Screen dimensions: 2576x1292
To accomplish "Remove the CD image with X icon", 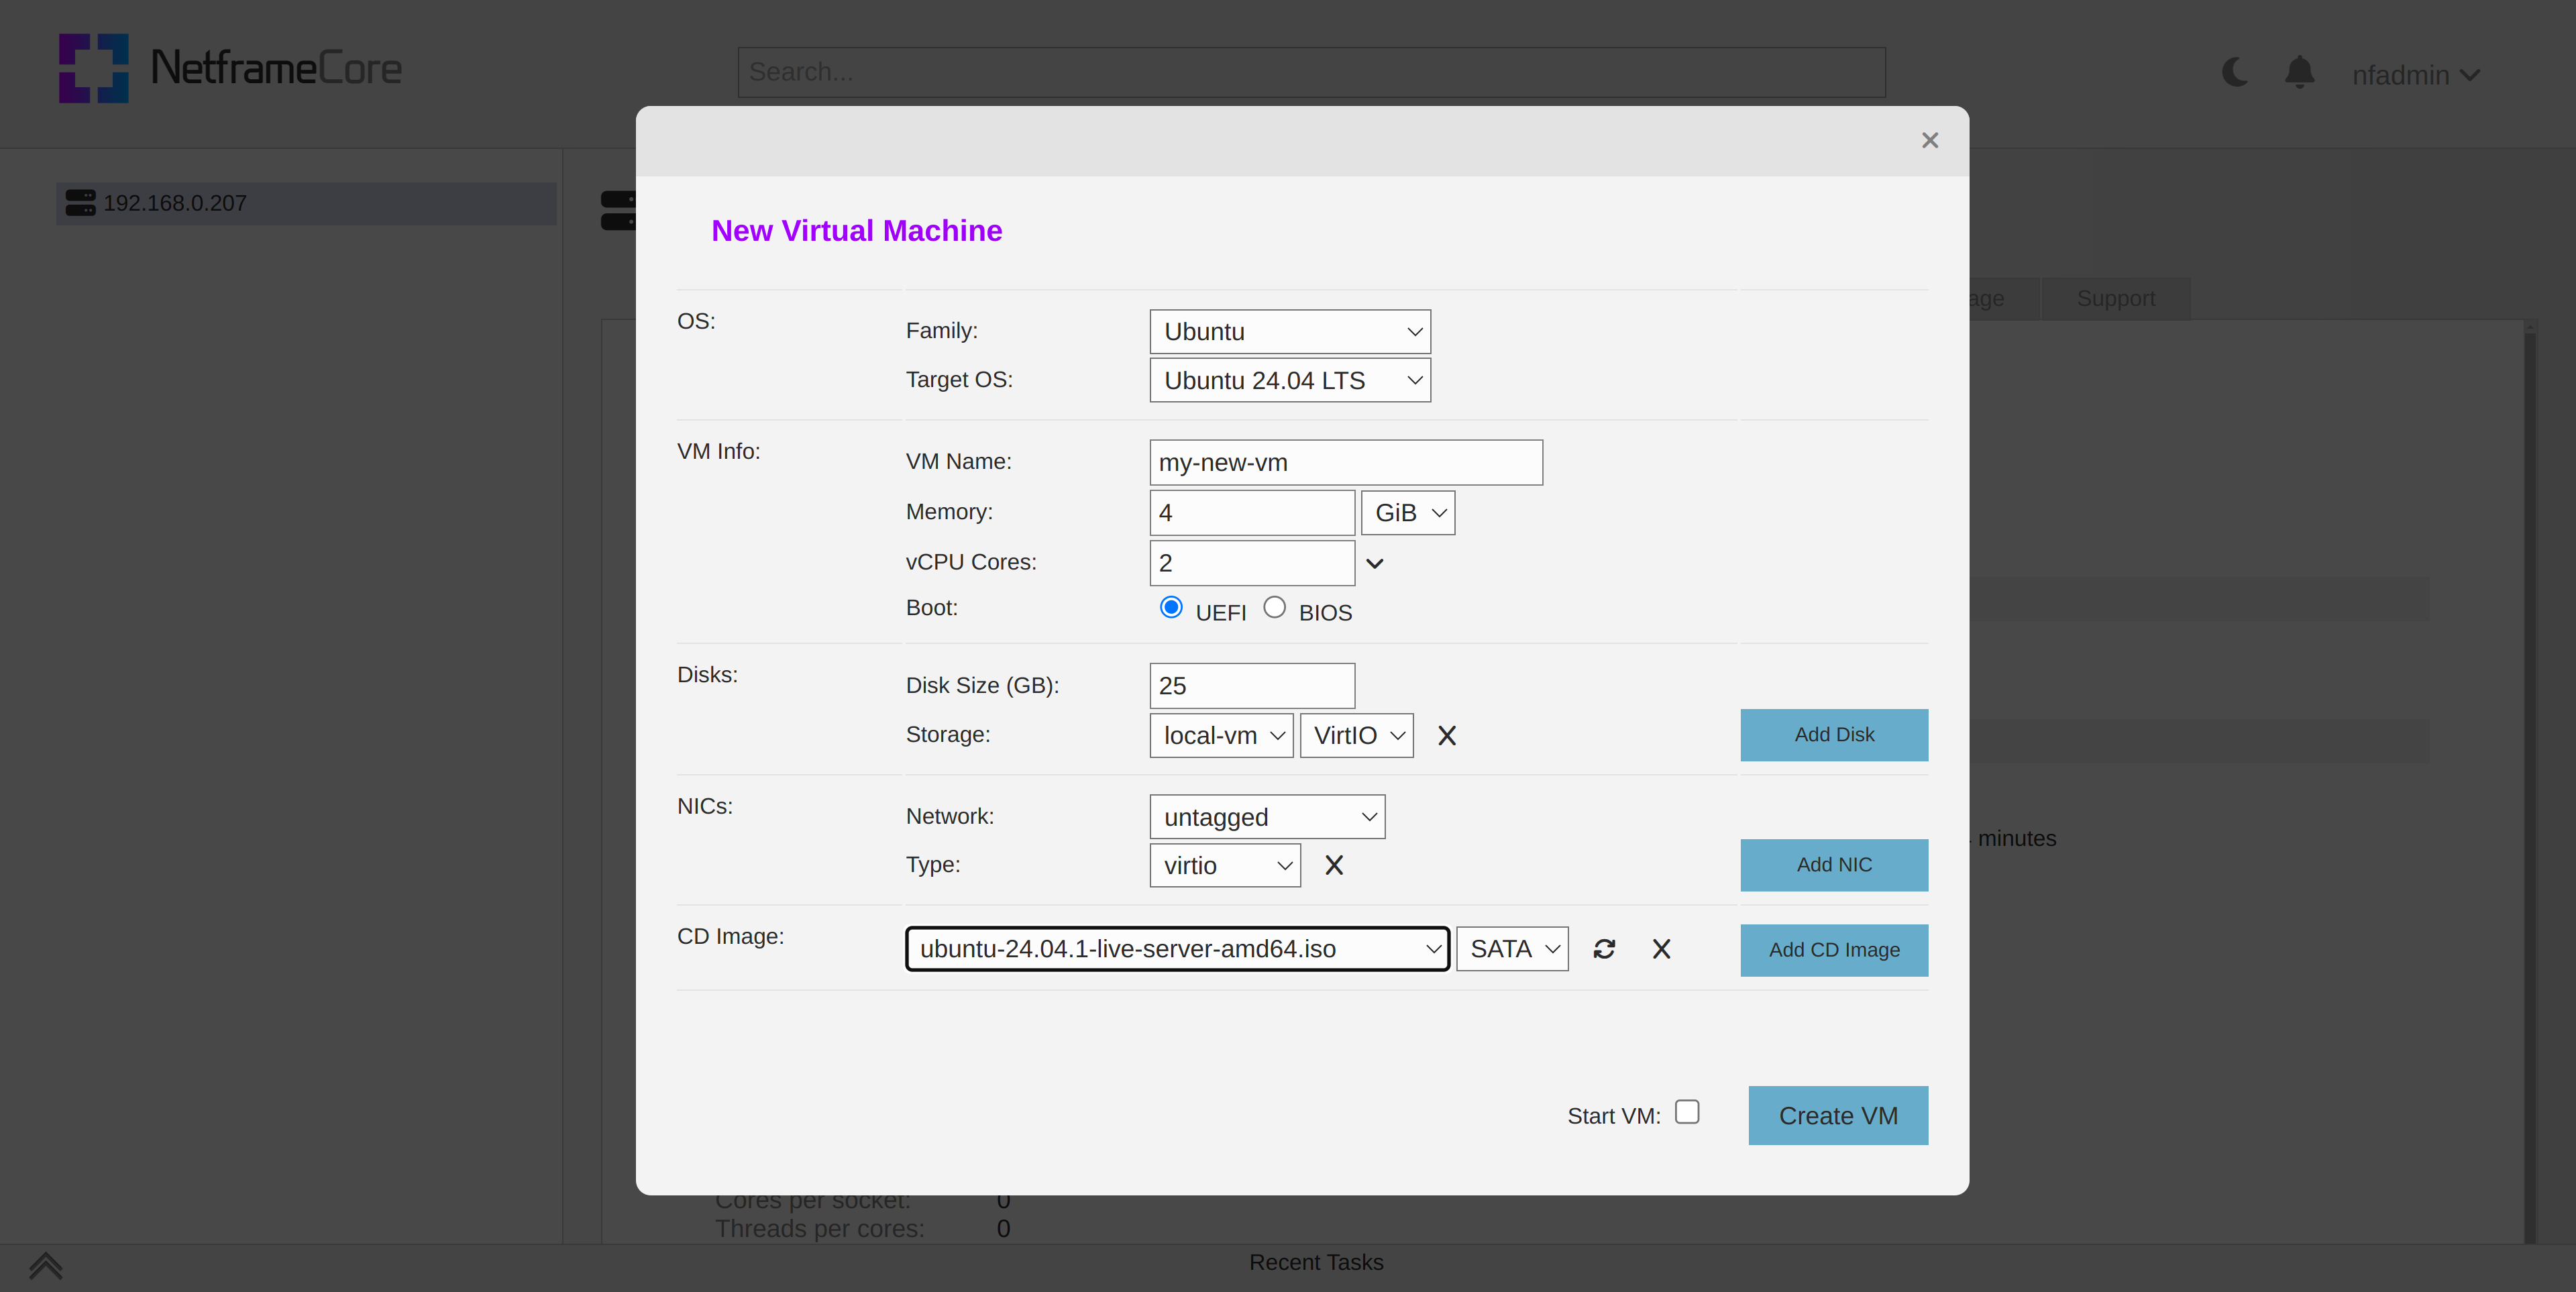I will pyautogui.click(x=1661, y=949).
